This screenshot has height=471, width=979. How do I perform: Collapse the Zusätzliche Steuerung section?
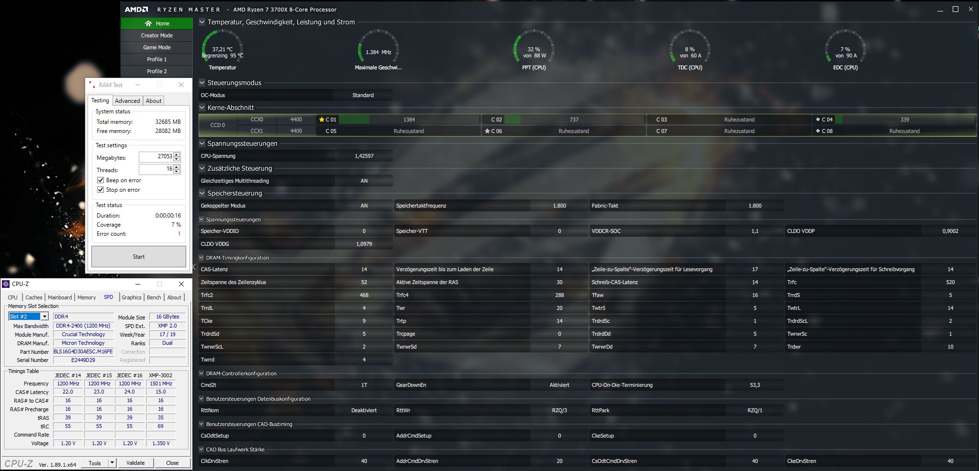202,168
